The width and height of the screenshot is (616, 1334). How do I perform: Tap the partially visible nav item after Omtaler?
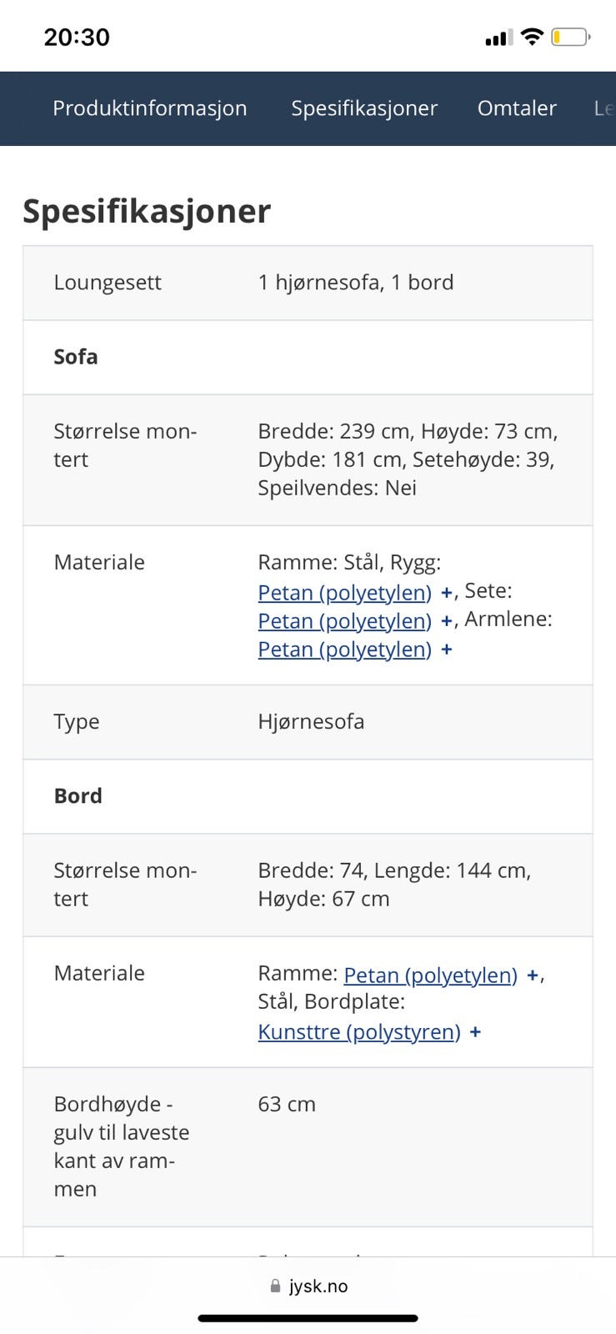click(603, 108)
